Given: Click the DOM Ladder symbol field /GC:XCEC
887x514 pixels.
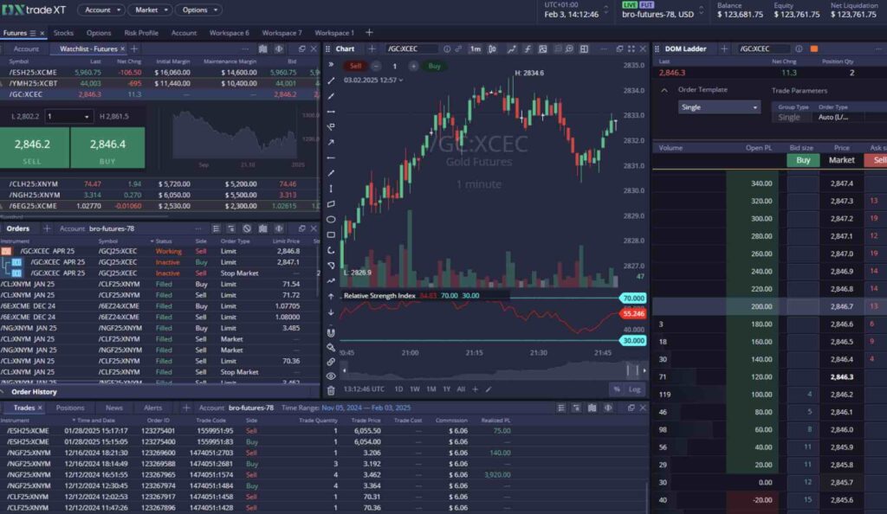Looking at the screenshot, I should pyautogui.click(x=764, y=49).
